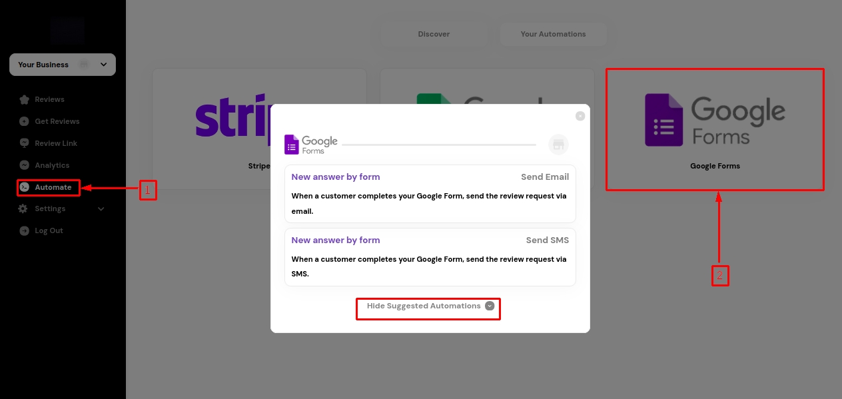Image resolution: width=842 pixels, height=399 pixels.
Task: Choose the Send Email form automation
Action: click(430, 194)
